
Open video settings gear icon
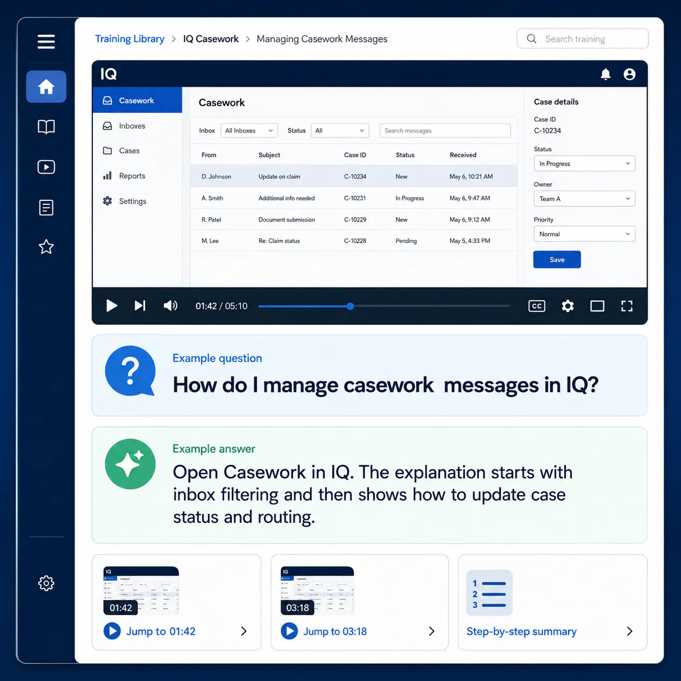567,306
